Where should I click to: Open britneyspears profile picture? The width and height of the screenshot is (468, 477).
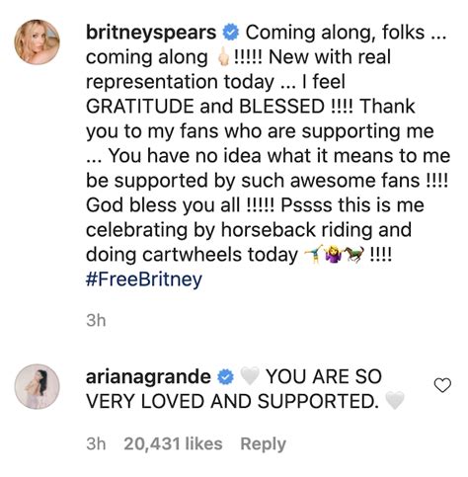pos(38,42)
